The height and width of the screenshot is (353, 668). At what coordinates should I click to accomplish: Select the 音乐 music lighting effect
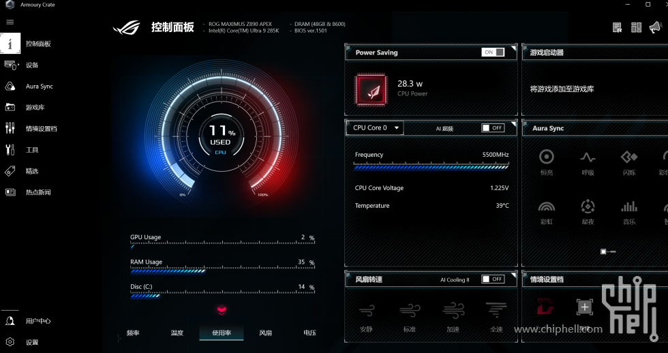pyautogui.click(x=629, y=212)
